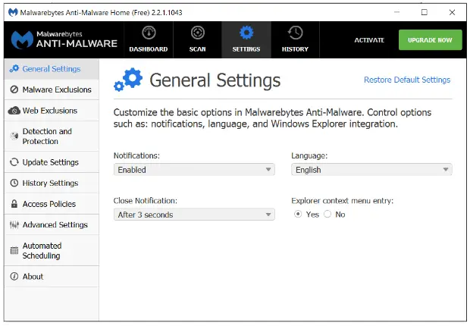Viewport: 470px width, 326px height.
Task: Select the Settings tab label
Action: click(x=246, y=49)
